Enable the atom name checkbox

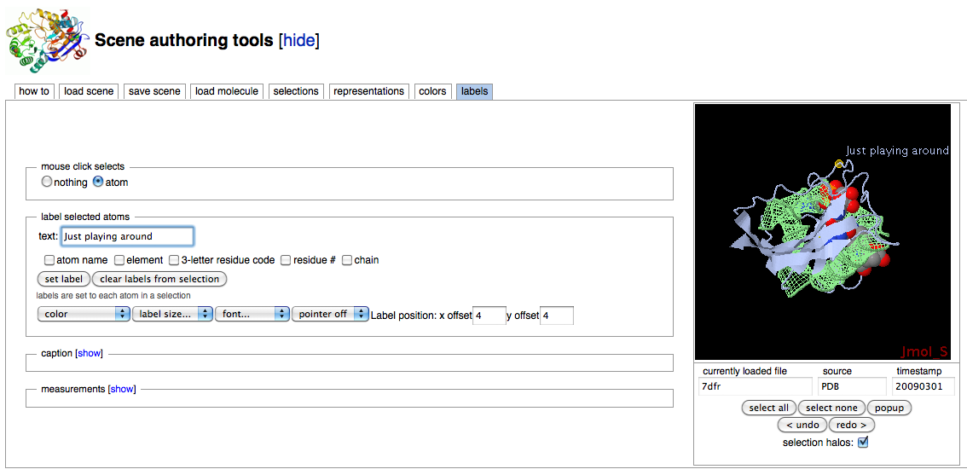[49, 260]
